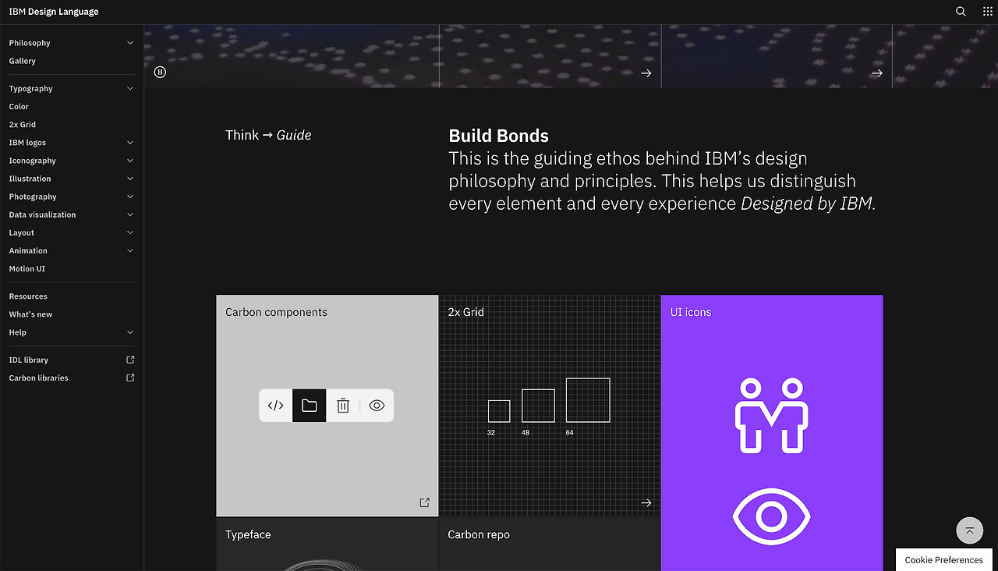The image size is (998, 571).
Task: Expand the Layout chevron
Action: pyautogui.click(x=130, y=232)
